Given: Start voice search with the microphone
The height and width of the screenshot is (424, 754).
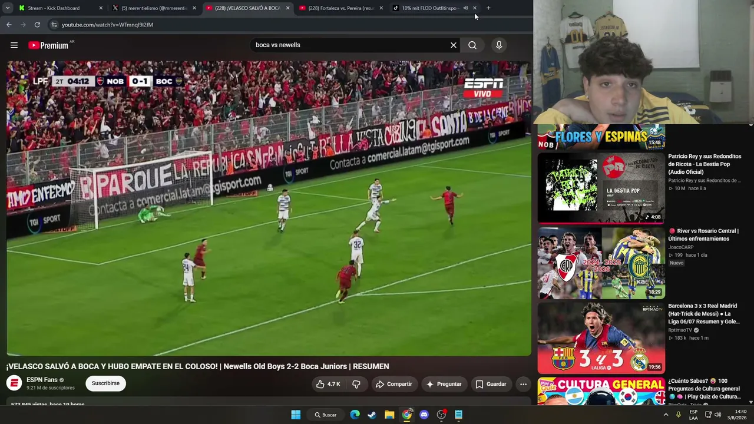Looking at the screenshot, I should [499, 45].
